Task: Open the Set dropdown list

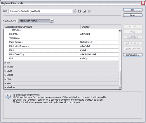Action: (x=74, y=11)
